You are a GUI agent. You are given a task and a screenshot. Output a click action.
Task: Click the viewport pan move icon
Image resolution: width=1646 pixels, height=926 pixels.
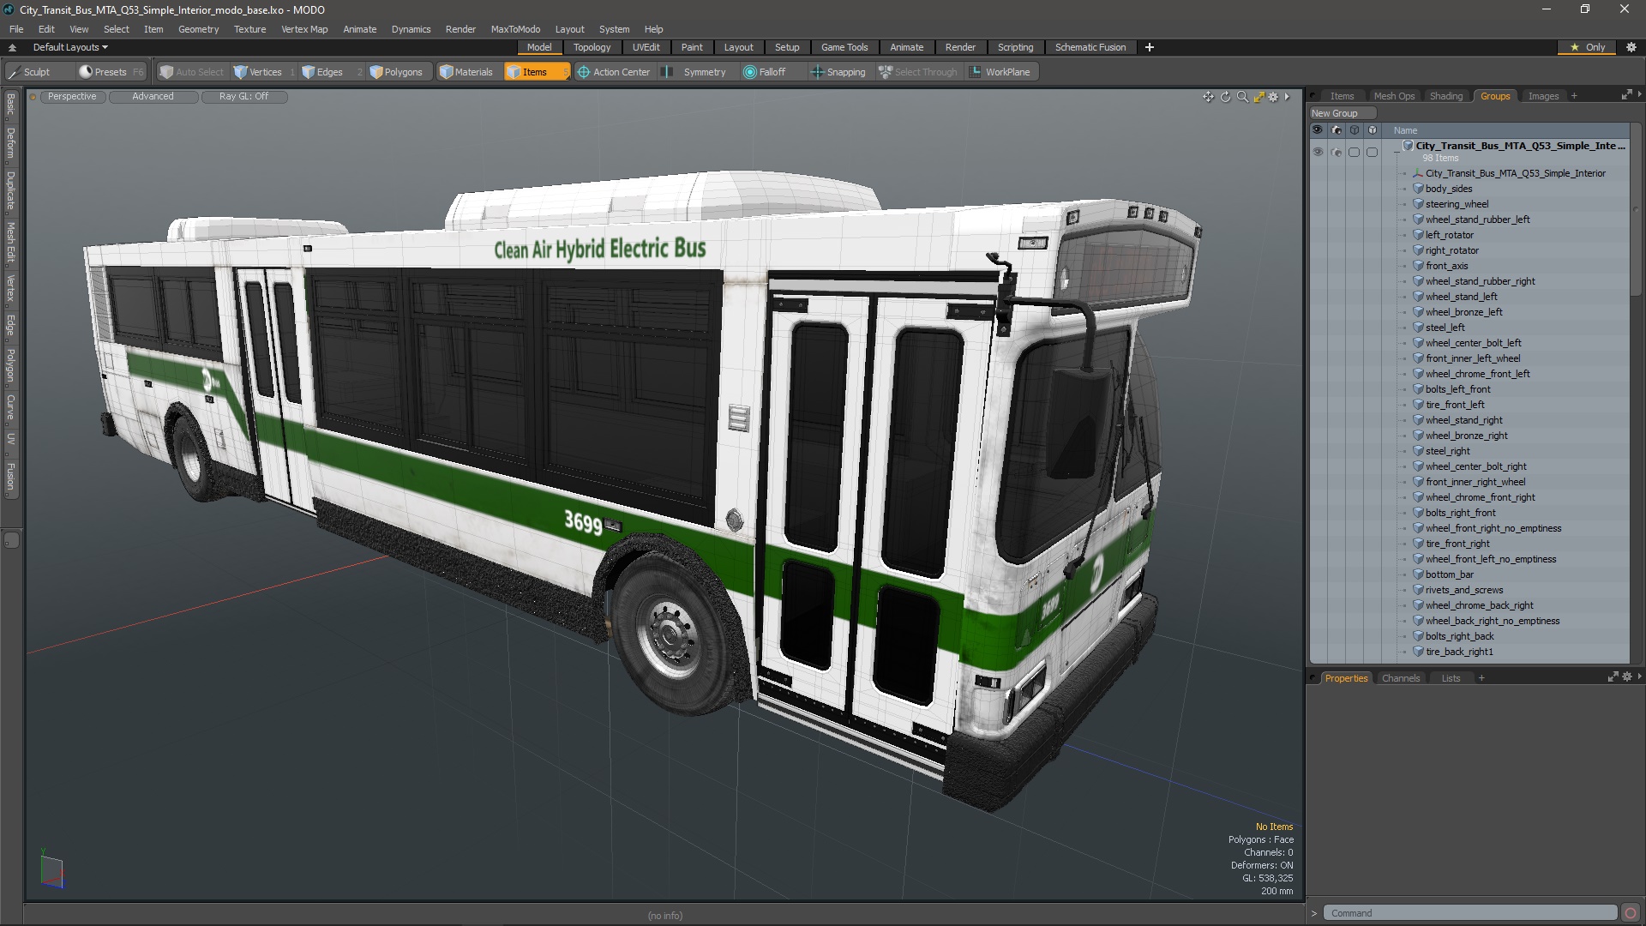pyautogui.click(x=1208, y=97)
